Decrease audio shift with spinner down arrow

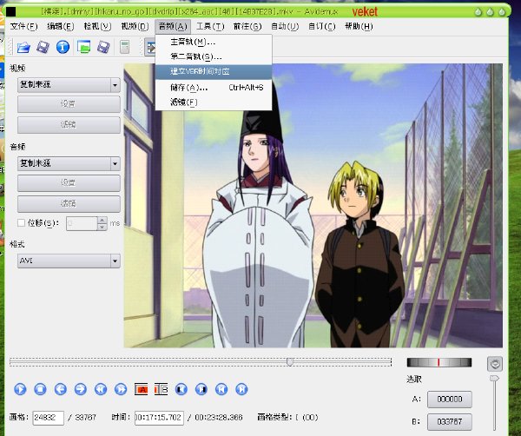click(102, 227)
